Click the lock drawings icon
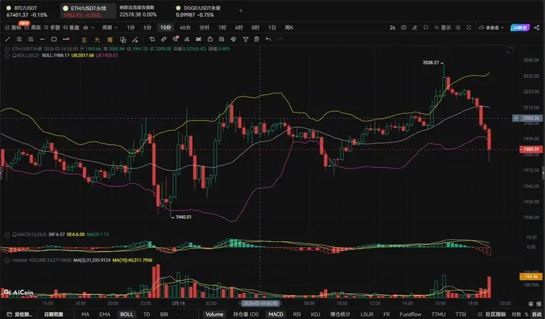Viewport: 545px width, 319px height. click(210, 40)
